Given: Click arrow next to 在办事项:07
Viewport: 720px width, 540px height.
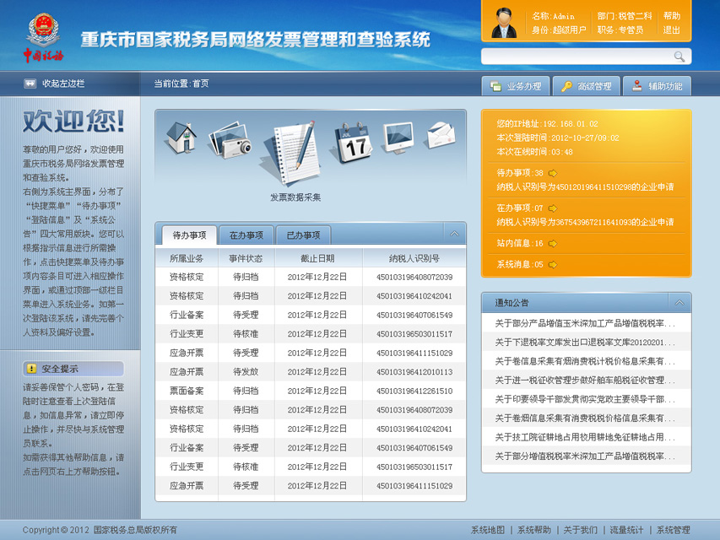Looking at the screenshot, I should pyautogui.click(x=552, y=208).
